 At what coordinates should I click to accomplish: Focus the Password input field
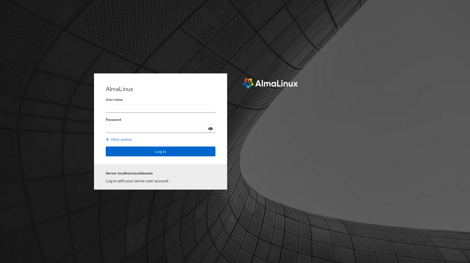click(156, 129)
